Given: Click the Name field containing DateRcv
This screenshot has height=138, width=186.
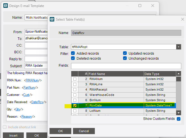Looking at the screenshot, I should pos(126,33).
